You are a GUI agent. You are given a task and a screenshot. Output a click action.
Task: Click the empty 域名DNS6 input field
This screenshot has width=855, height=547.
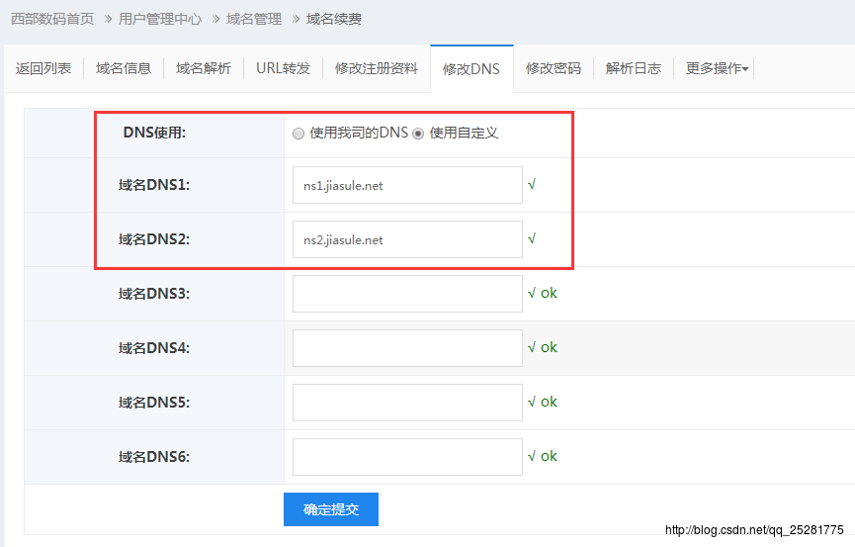(x=407, y=457)
